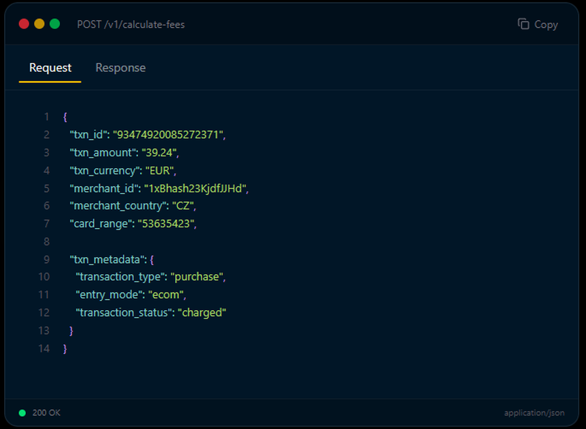Click the green 200 OK status dot
This screenshot has width=586, height=429.
[22, 413]
